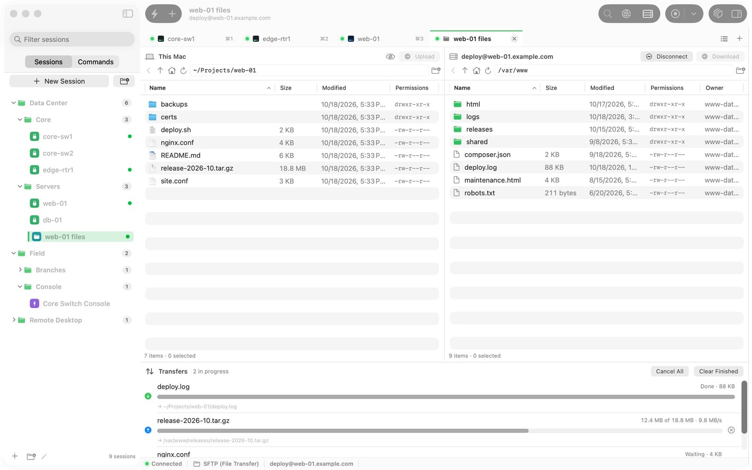Switch to the Commands segment
Image resolution: width=752 pixels, height=470 pixels.
coord(95,62)
